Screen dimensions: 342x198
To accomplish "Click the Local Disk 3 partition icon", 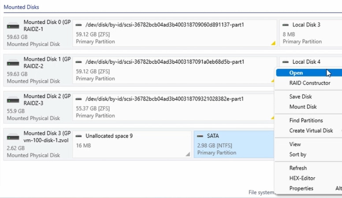I will coord(286,25).
